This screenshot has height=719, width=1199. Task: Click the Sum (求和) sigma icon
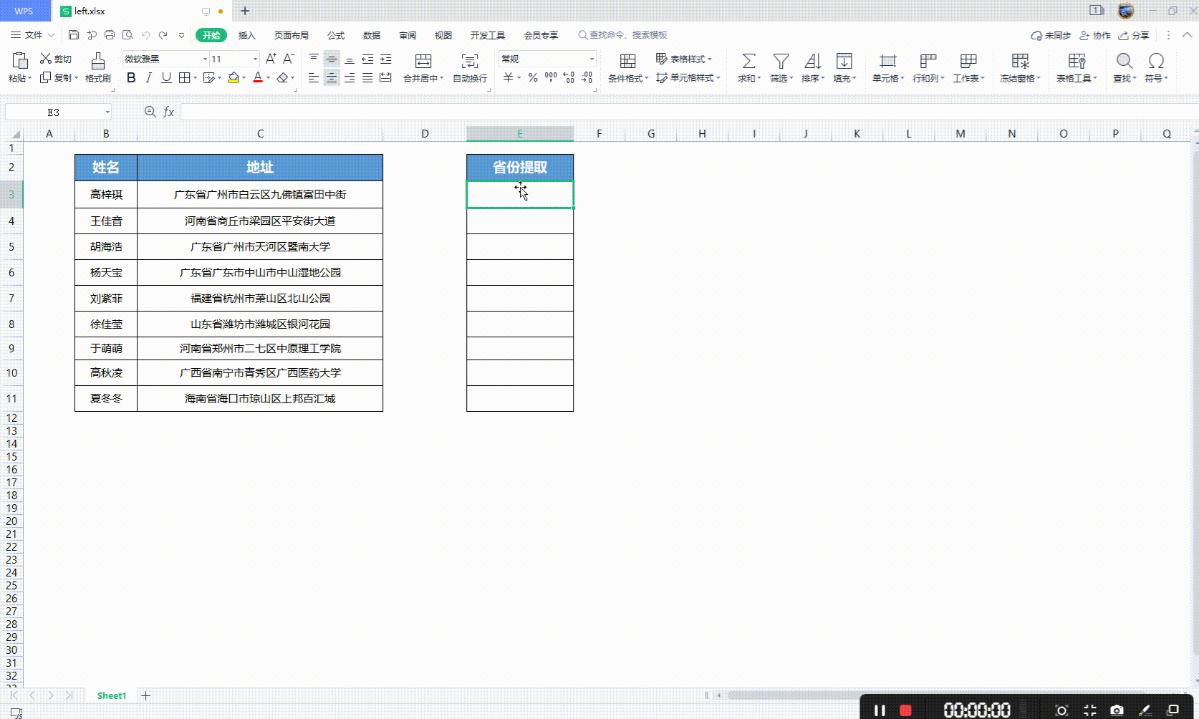coord(748,62)
